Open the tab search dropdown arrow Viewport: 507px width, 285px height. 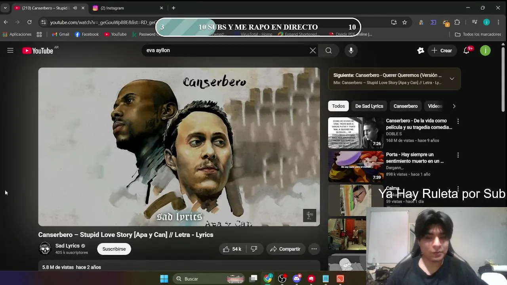pos(5,8)
